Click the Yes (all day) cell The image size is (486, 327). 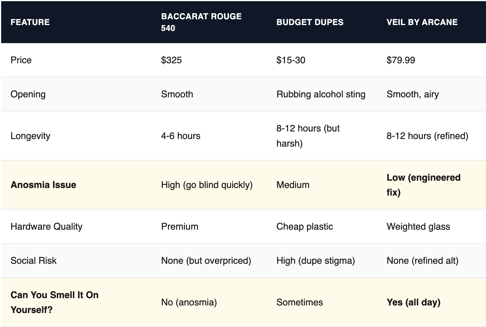pos(413,302)
